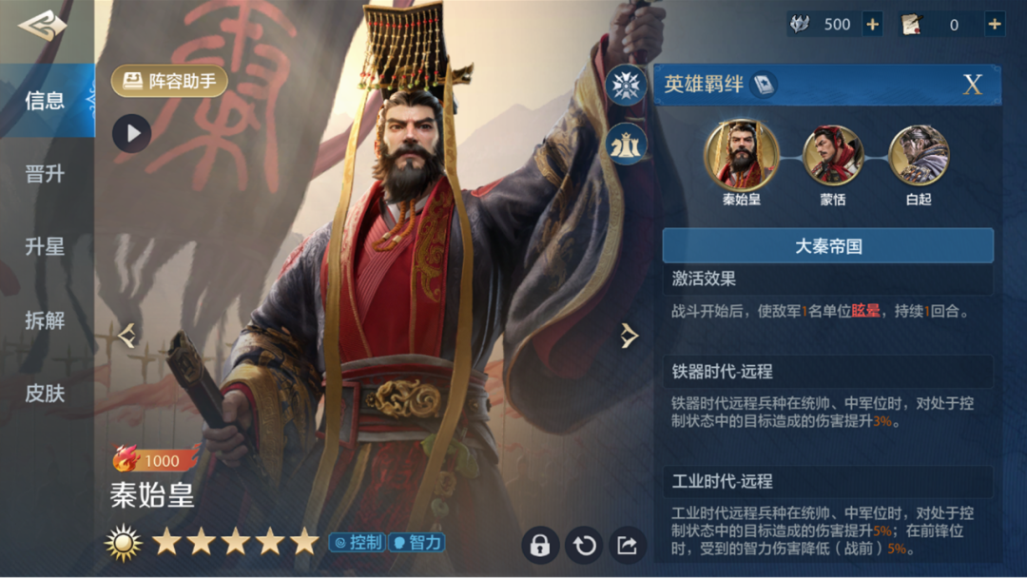Select 白起 hero portrait
1027x578 pixels.
pos(919,156)
